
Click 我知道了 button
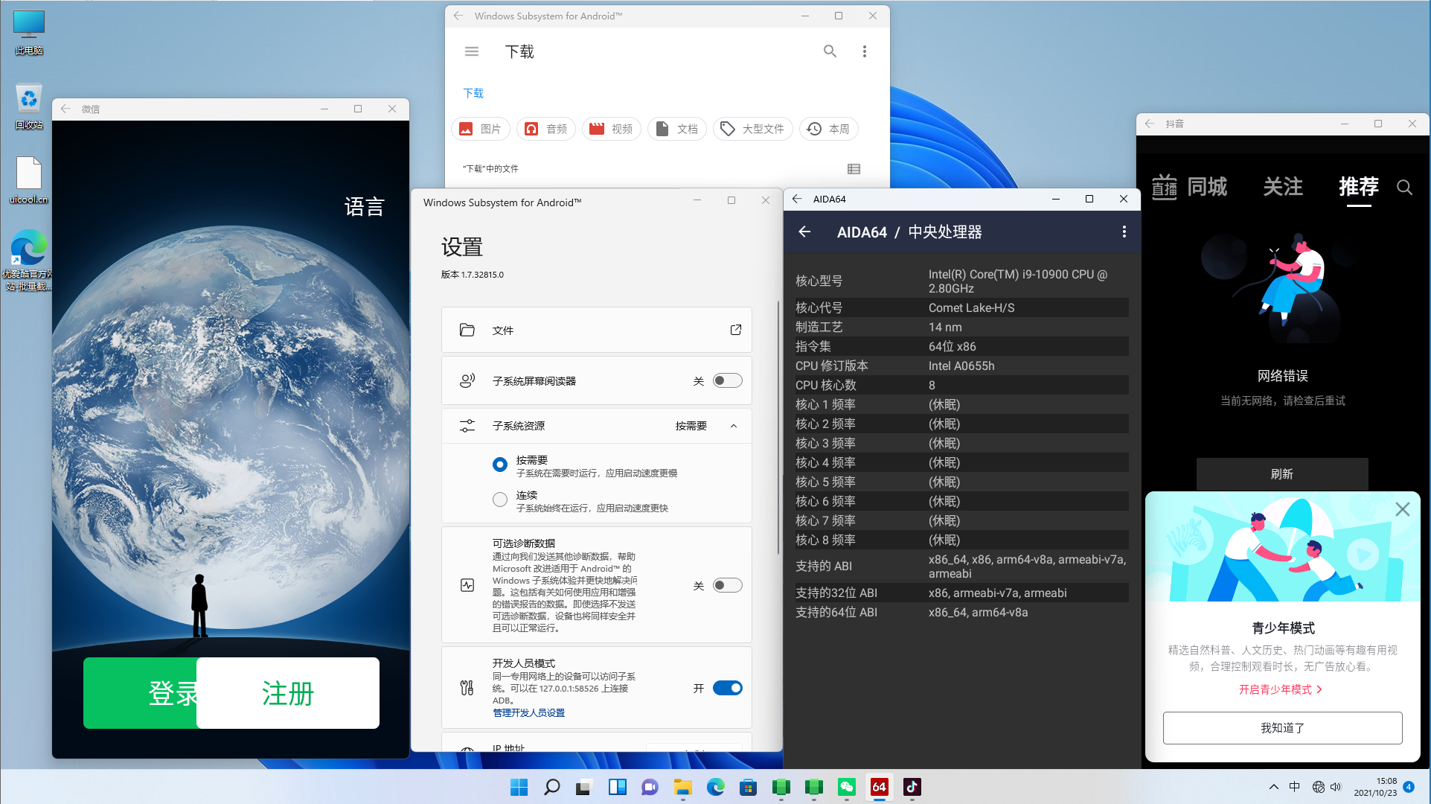[1282, 727]
